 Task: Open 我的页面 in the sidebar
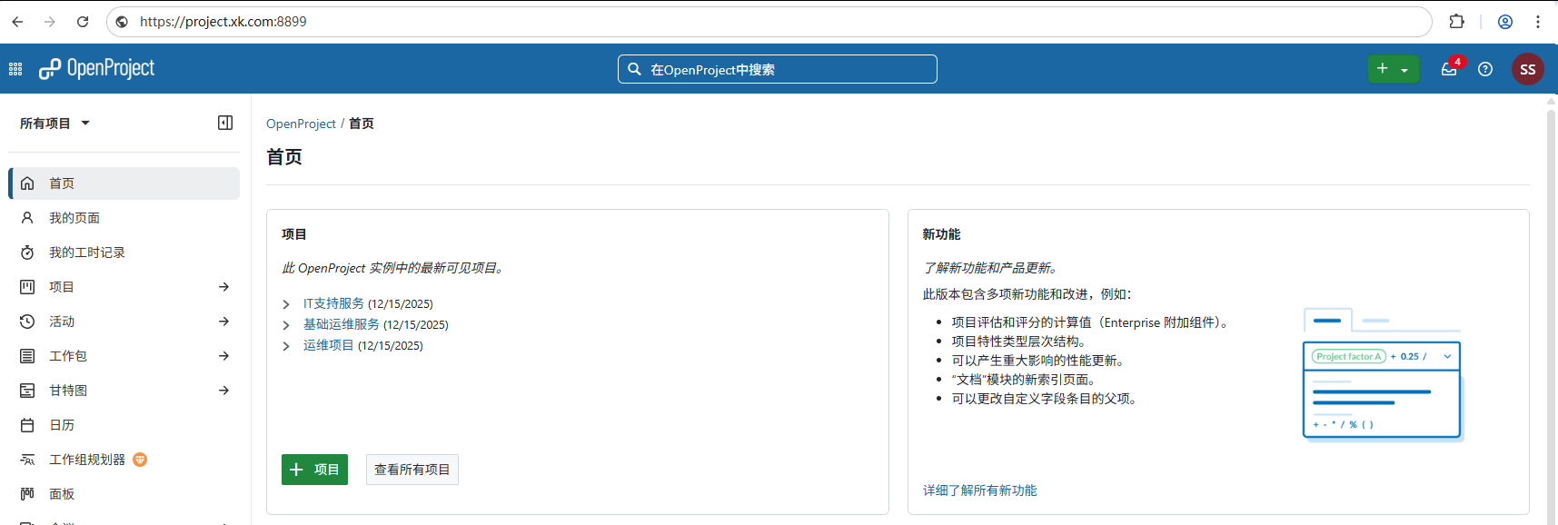pos(124,218)
